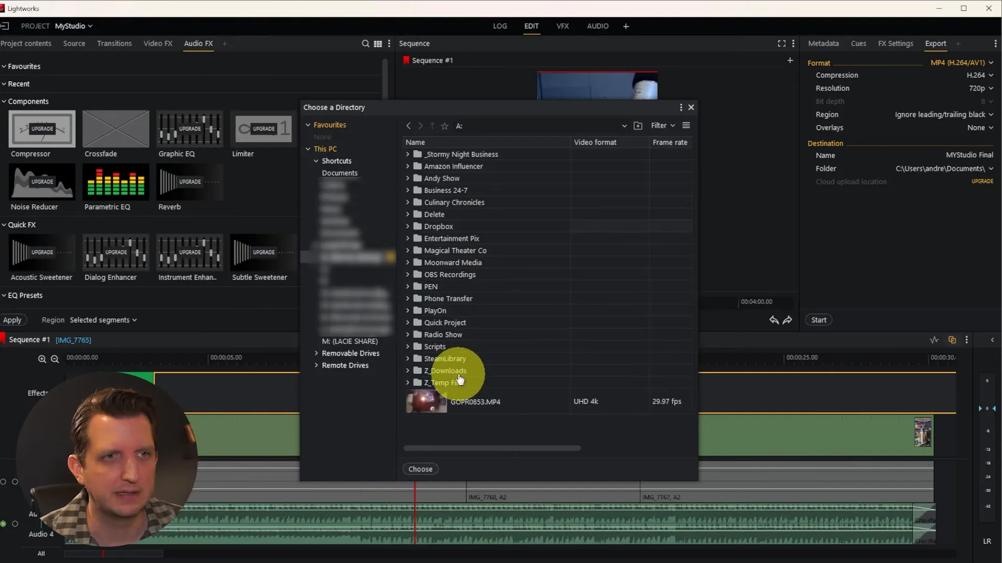
Task: Go up one directory level arrow
Action: tap(432, 126)
